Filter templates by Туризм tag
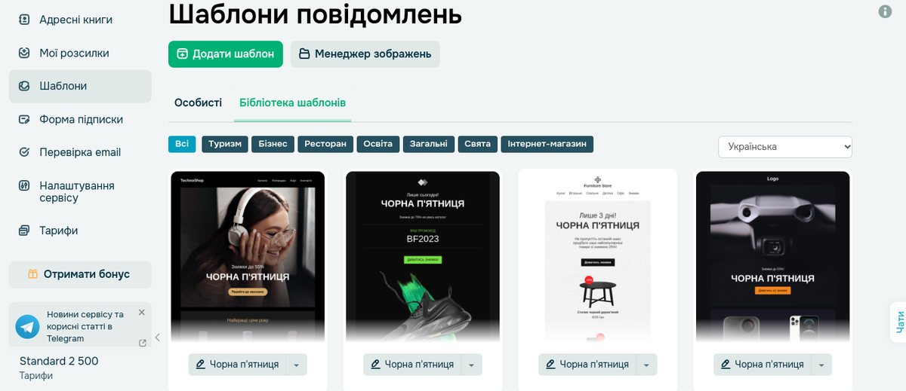 pos(225,144)
